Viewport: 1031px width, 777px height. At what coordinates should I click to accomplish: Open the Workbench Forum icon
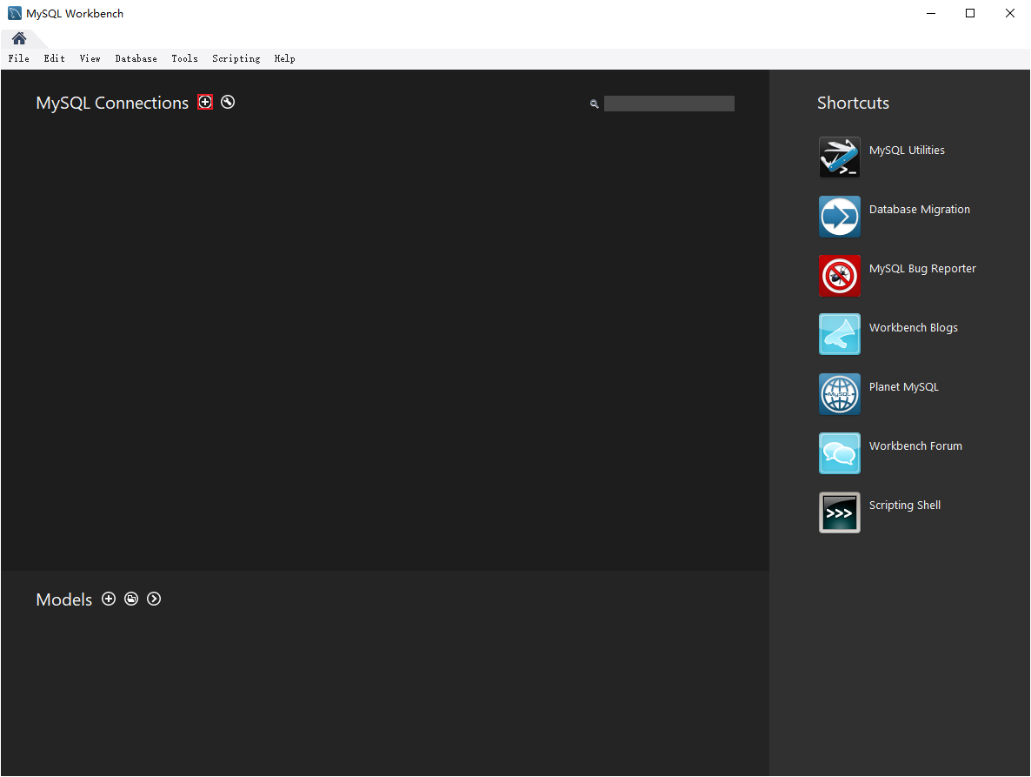[x=839, y=453]
